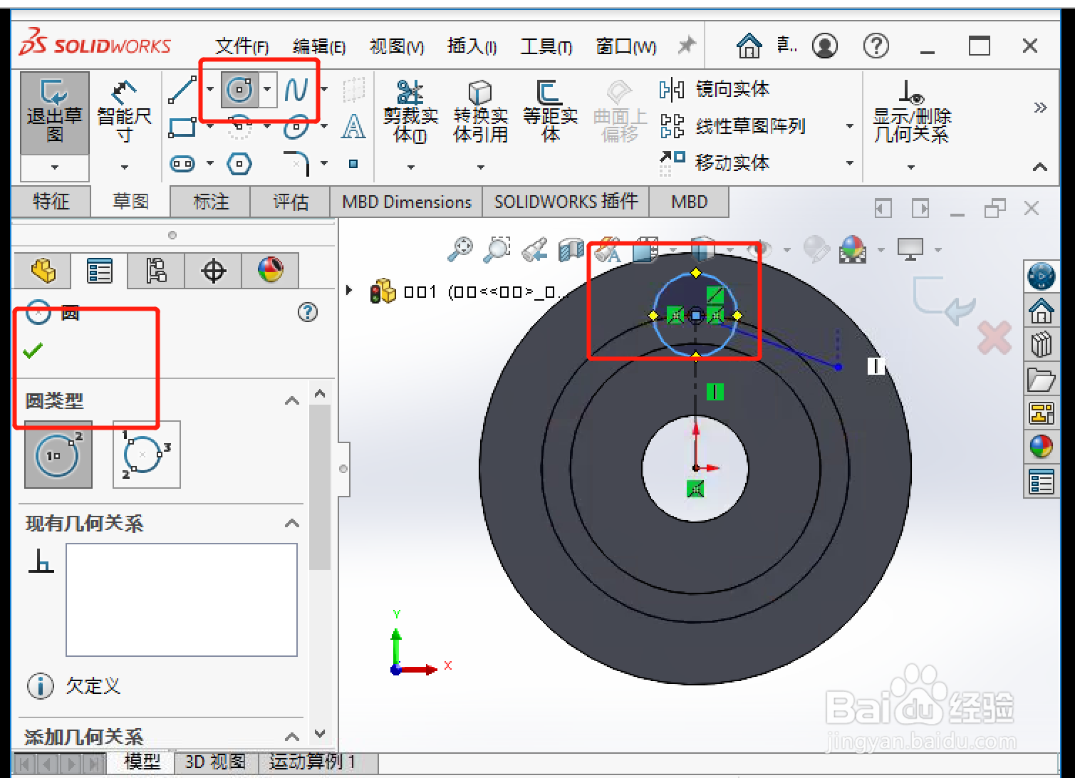Click the 转换实体引用 (Convert Entities) icon
Screen dimensions: 1075x778
(481, 110)
